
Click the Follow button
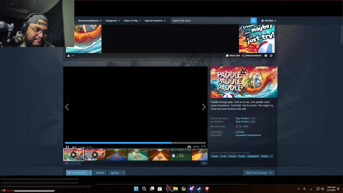coord(100,173)
